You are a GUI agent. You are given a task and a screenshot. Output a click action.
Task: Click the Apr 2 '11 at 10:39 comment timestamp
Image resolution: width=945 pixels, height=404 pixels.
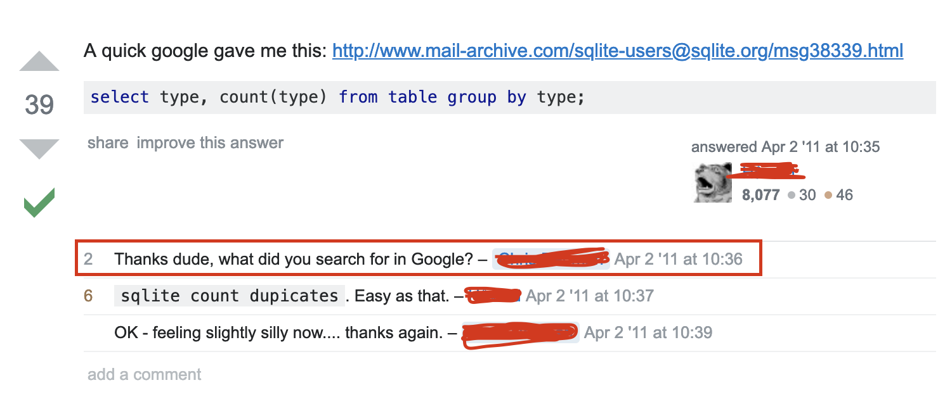648,332
